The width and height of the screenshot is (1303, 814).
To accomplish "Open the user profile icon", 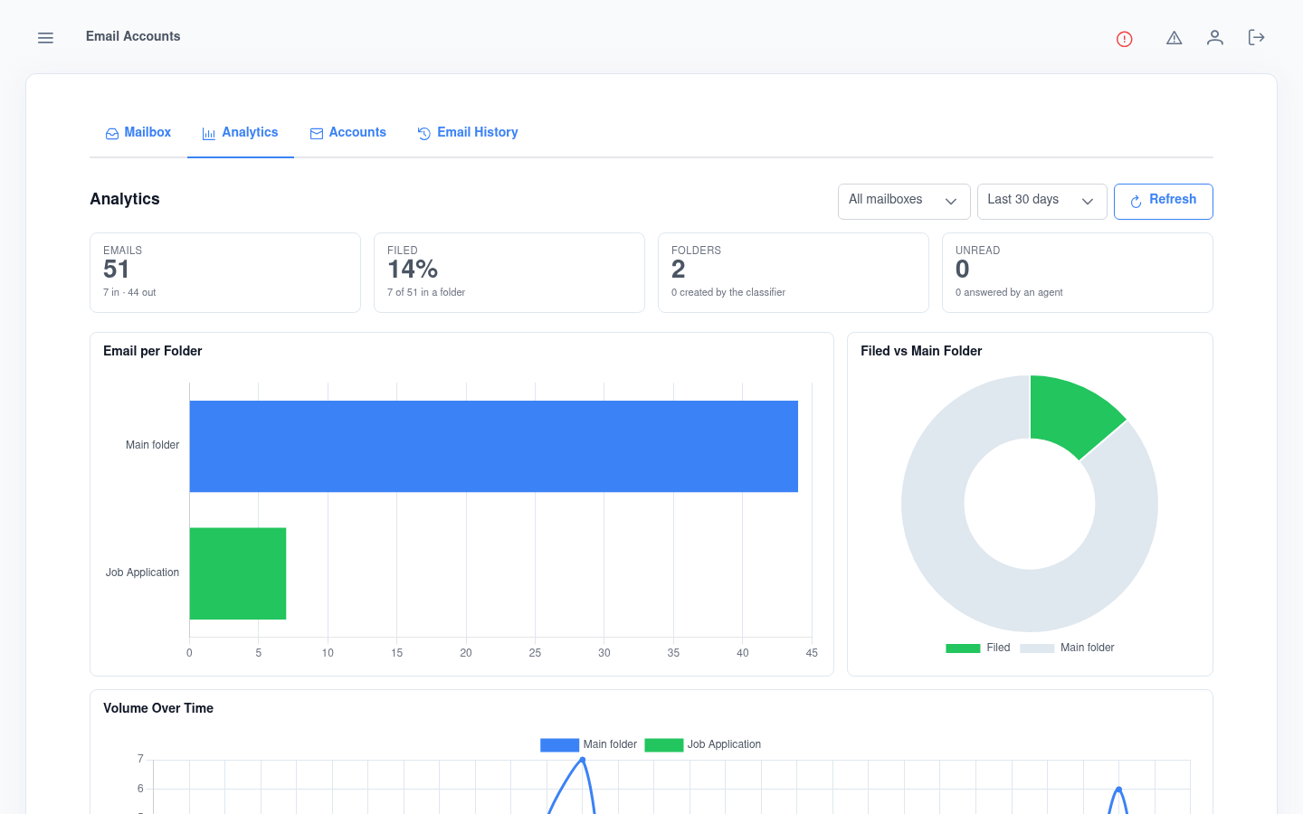I will click(1215, 38).
